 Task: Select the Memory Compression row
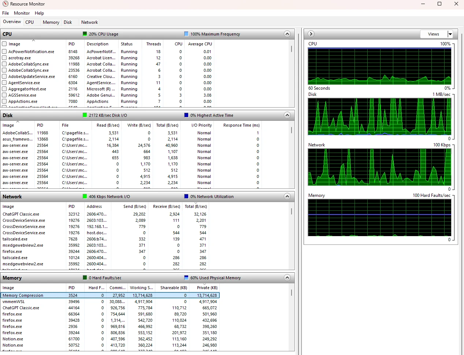[110, 295]
